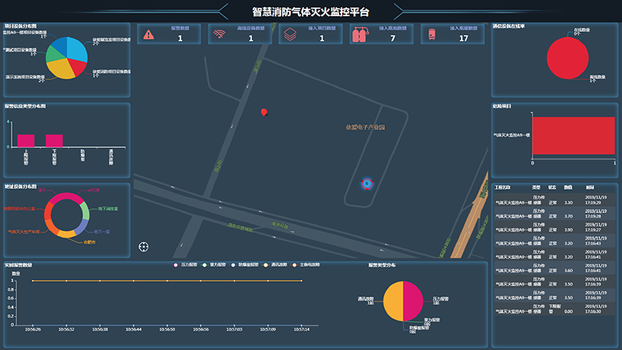
Task: Select the table row timed 17:16:43
Action: pos(554,240)
